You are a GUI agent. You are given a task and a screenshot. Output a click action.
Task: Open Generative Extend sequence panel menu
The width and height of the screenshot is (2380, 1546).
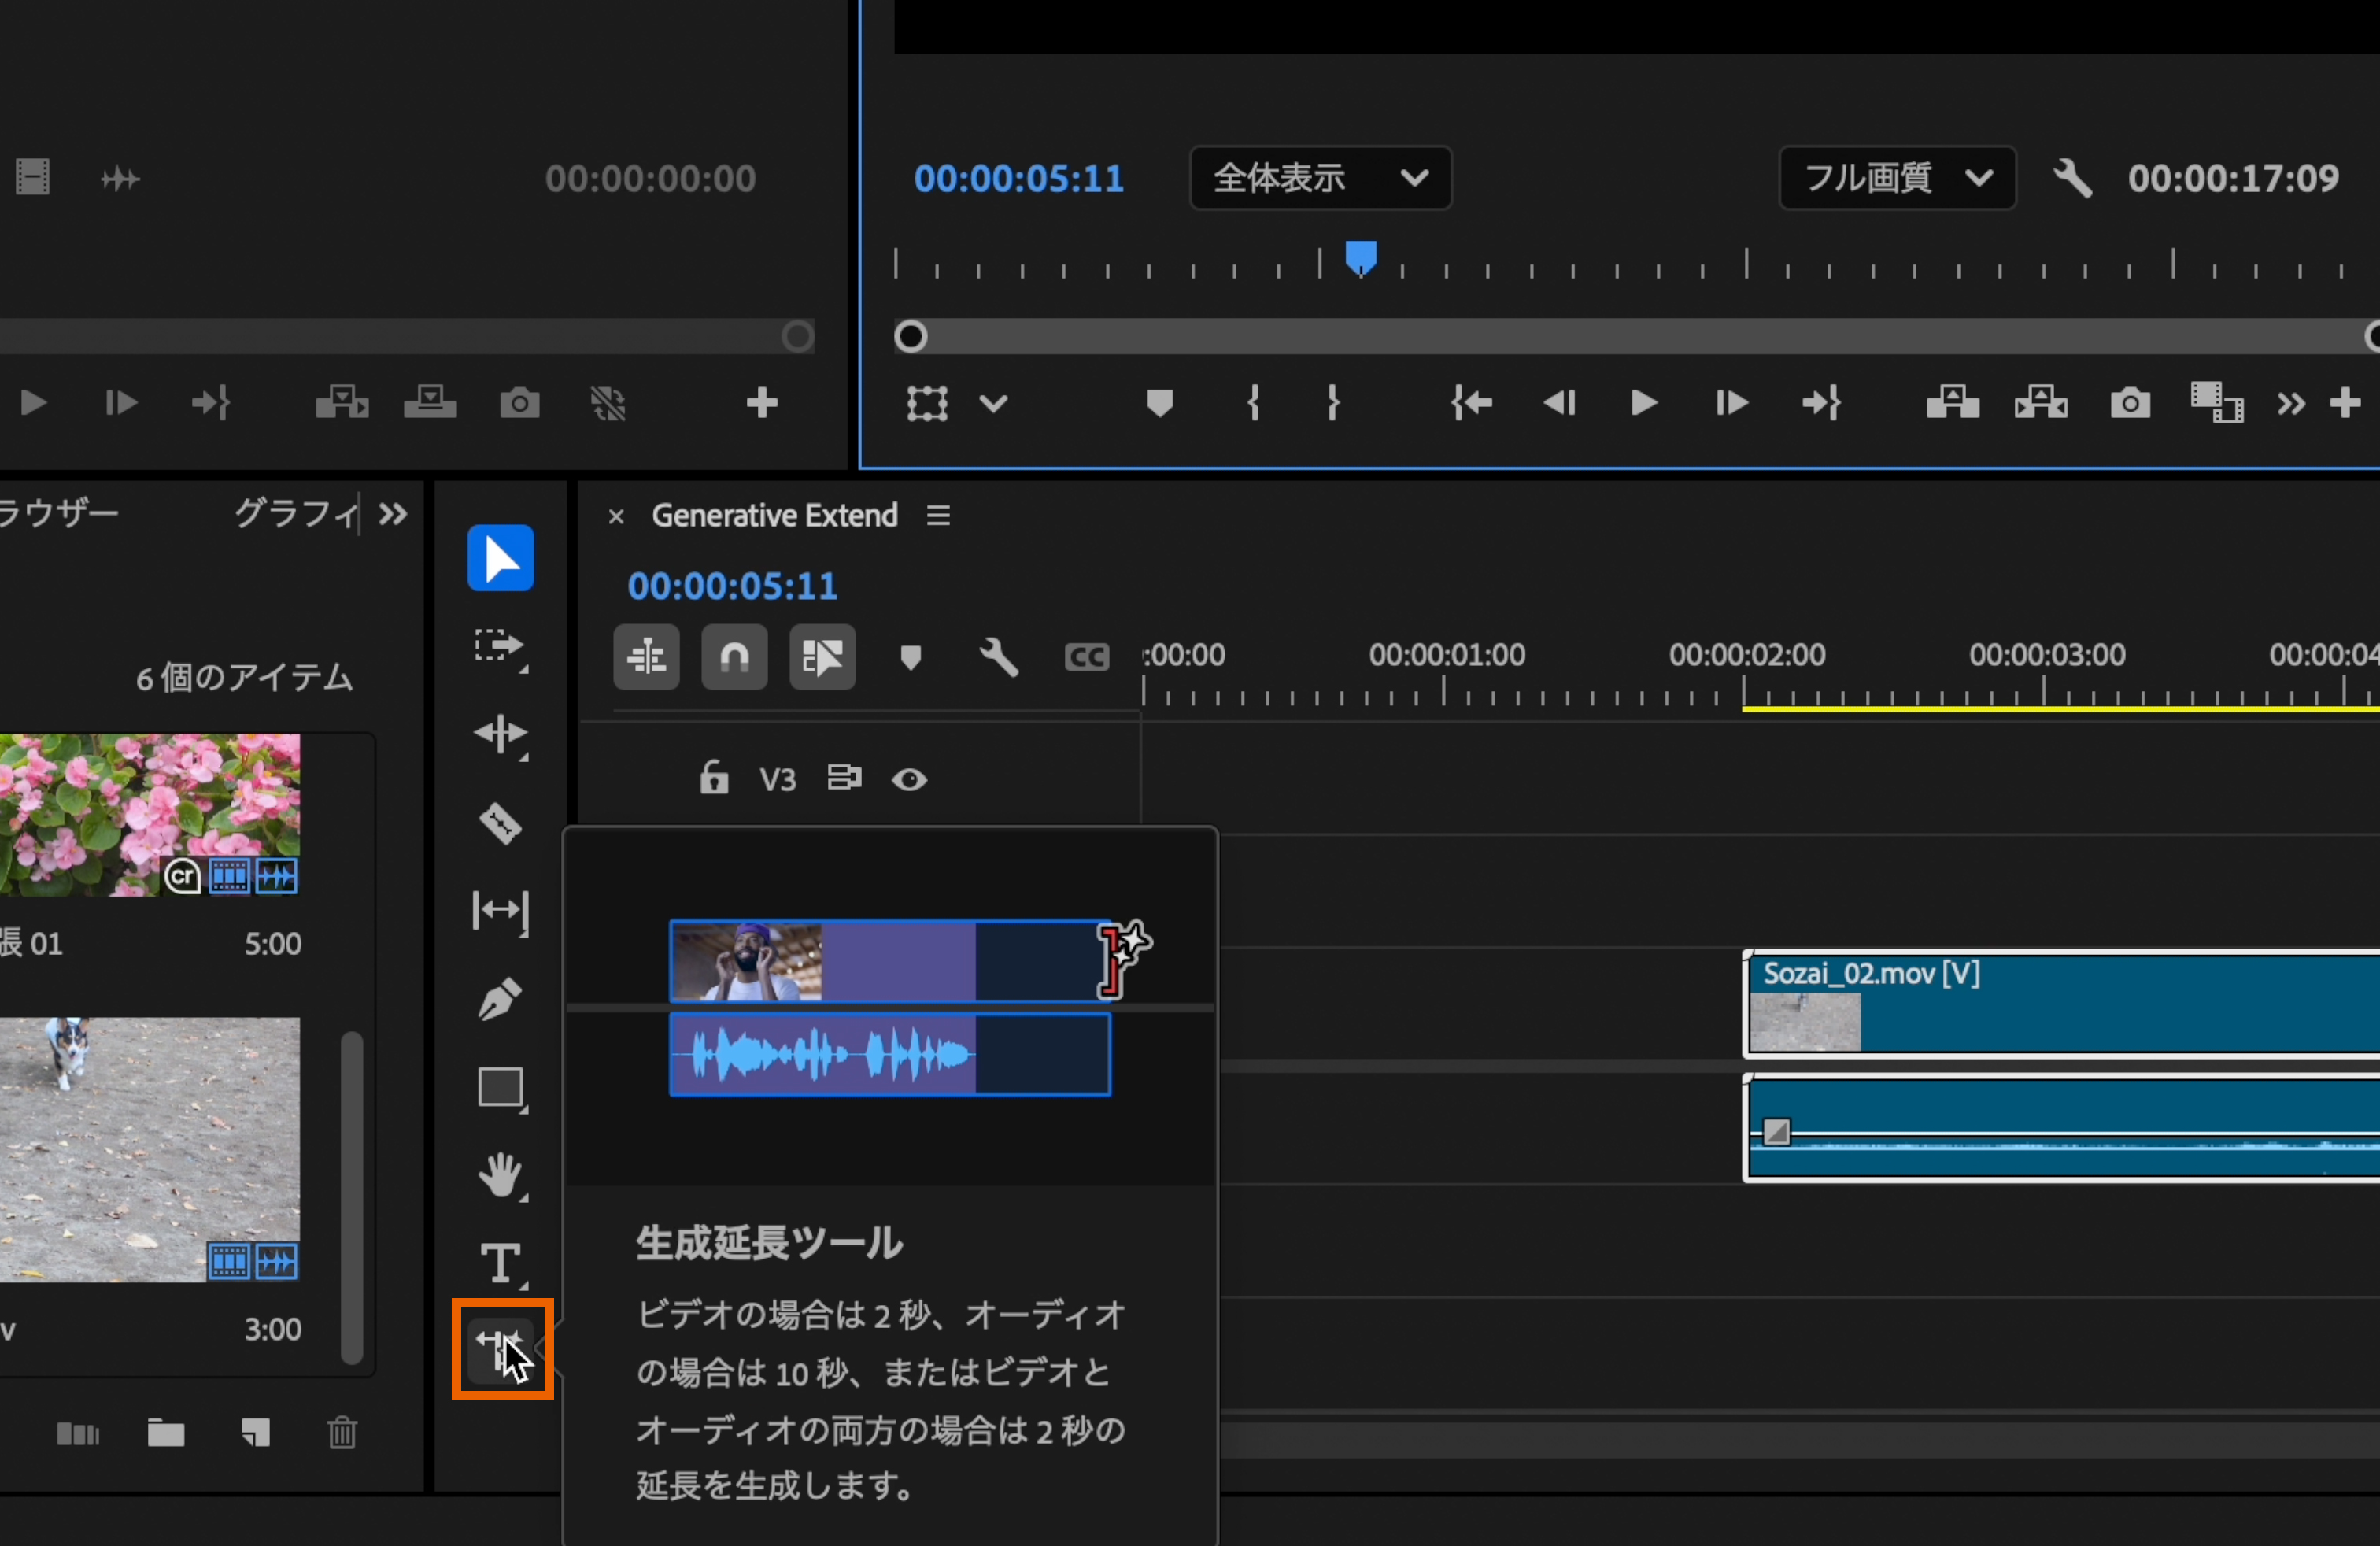(x=938, y=515)
